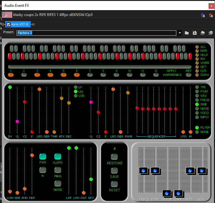The image size is (215, 203).
Task: Toggle the PAN switch
Action: (x=43, y=157)
